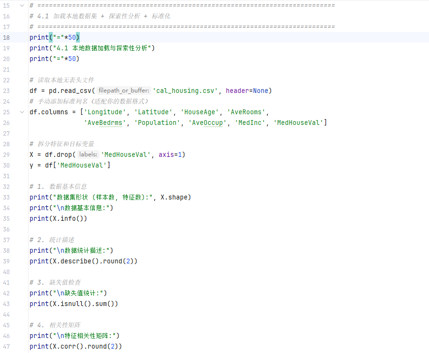Click the "filepath_or_buffer:" inlay hint
429x353 pixels.
point(124,91)
